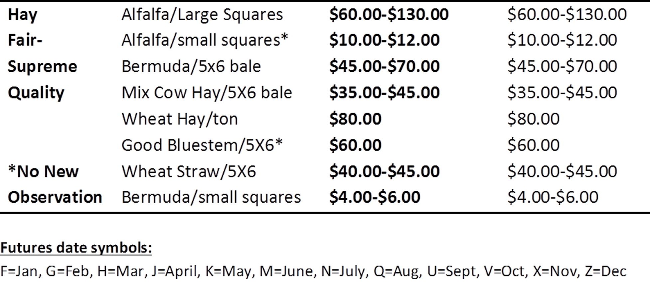Click the Wheat Hay/ton label

(x=180, y=119)
